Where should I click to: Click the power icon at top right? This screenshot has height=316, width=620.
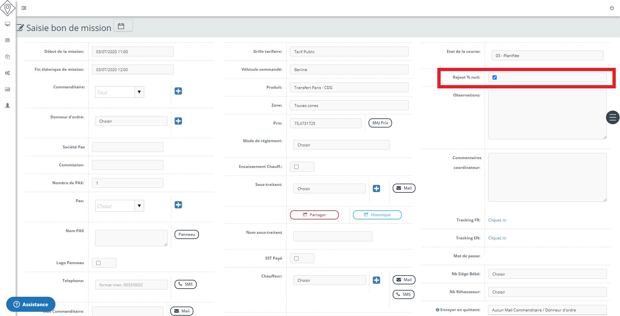click(x=612, y=8)
